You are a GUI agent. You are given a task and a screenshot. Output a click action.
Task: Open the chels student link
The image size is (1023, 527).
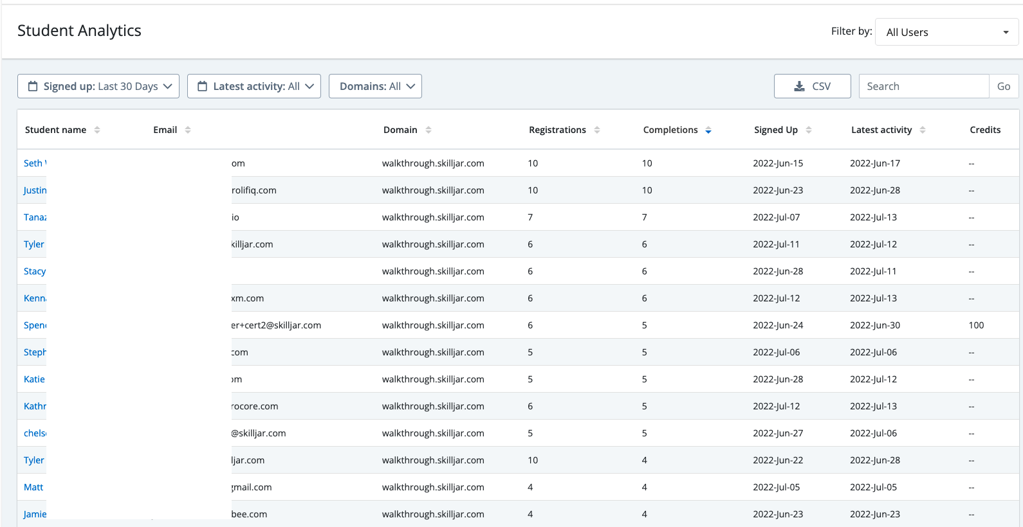point(35,433)
